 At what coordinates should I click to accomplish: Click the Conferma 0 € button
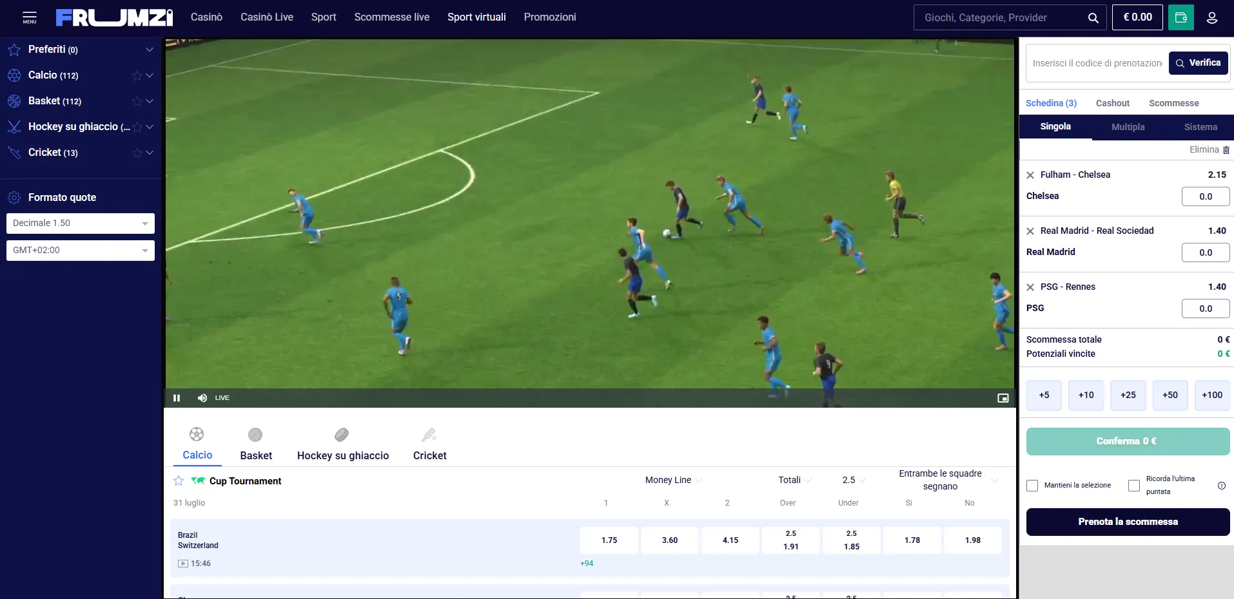click(x=1128, y=441)
